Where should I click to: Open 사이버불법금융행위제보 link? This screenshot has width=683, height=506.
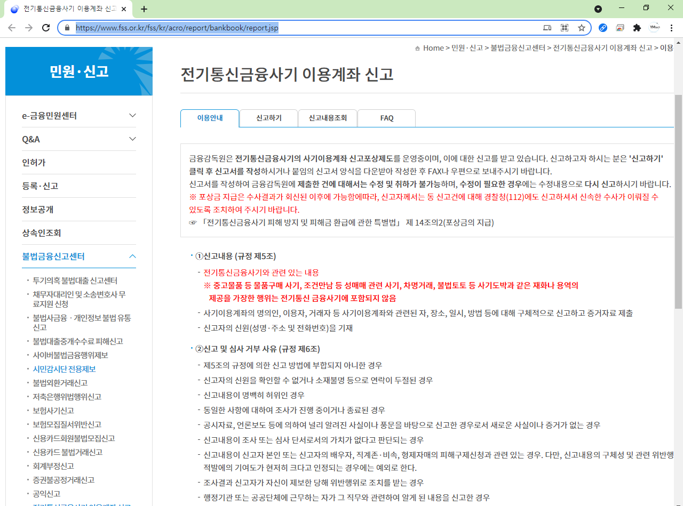70,355
